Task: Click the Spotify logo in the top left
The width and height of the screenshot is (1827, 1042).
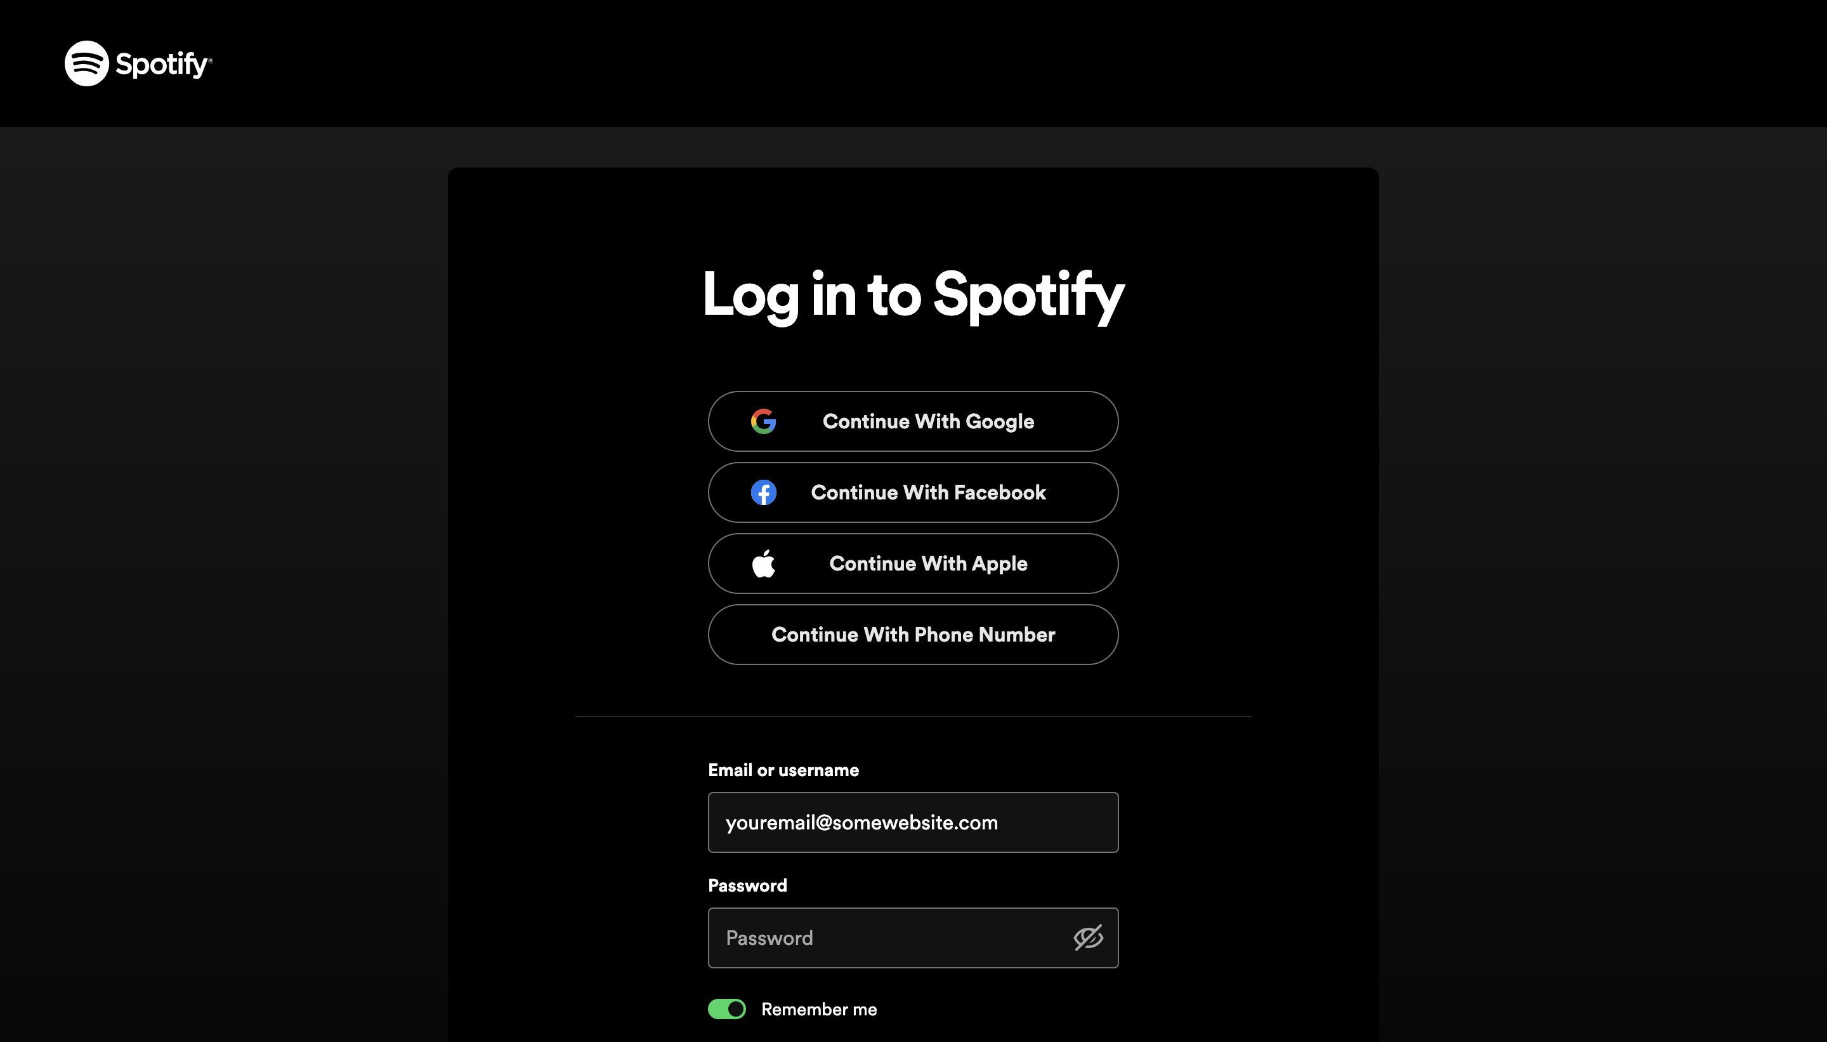Action: (x=138, y=63)
